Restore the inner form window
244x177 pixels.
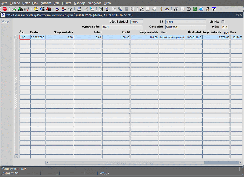point(237,15)
